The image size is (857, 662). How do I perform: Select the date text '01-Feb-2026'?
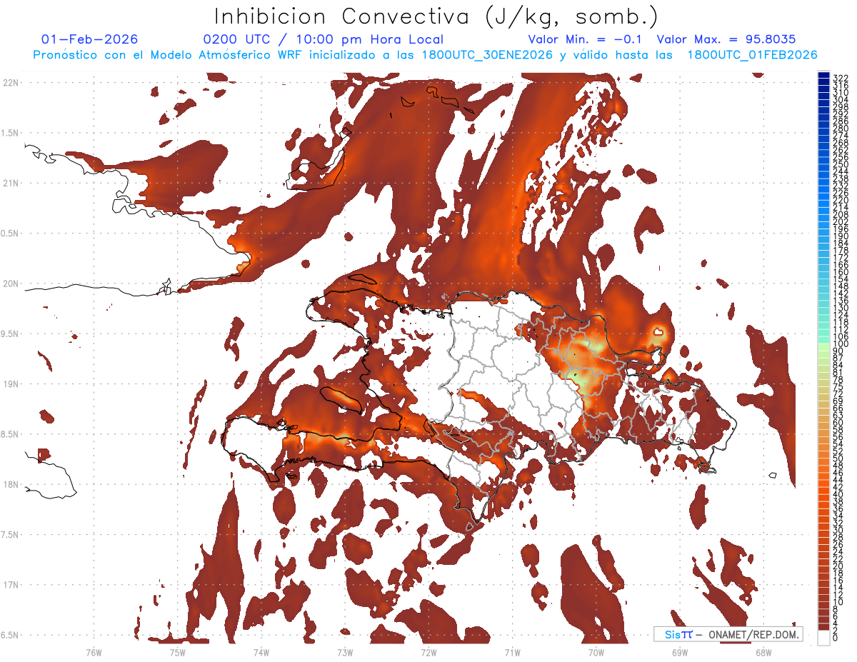coord(89,39)
